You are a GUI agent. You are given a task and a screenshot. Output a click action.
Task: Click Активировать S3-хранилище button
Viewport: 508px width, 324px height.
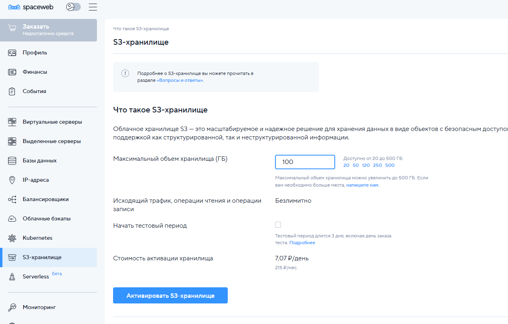pos(170,295)
